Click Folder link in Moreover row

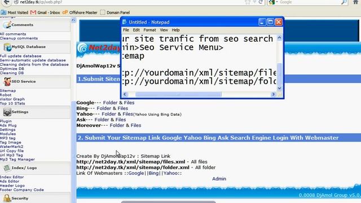(x=117, y=125)
